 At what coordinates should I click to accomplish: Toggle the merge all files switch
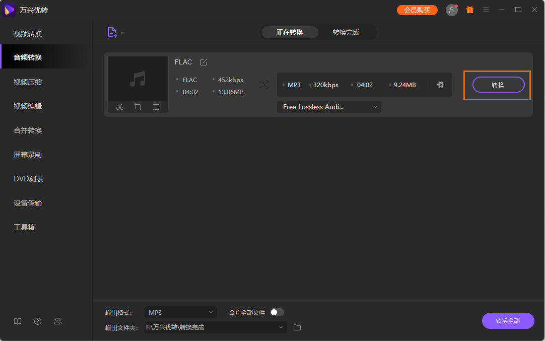[x=277, y=312]
